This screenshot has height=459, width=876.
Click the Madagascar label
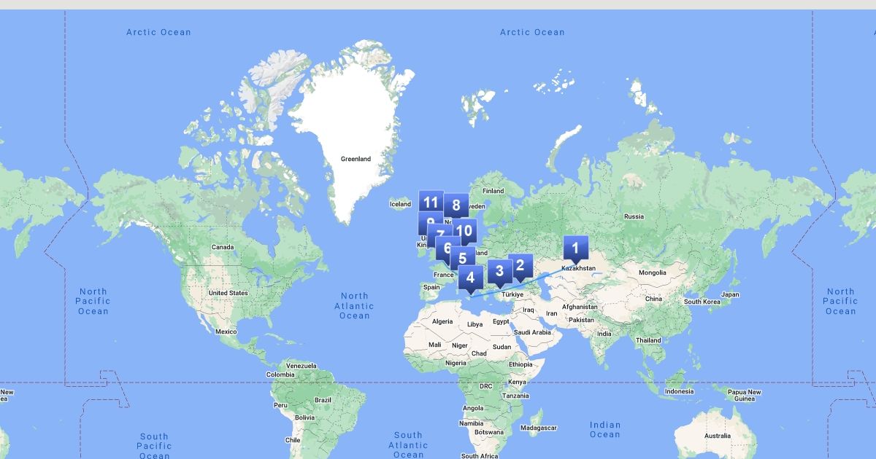coord(539,428)
